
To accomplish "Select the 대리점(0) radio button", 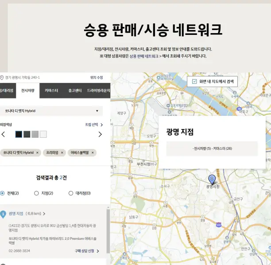I will [x=71, y=193].
